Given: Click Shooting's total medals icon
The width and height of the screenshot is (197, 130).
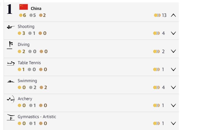Looking at the screenshot, I should (x=156, y=33).
